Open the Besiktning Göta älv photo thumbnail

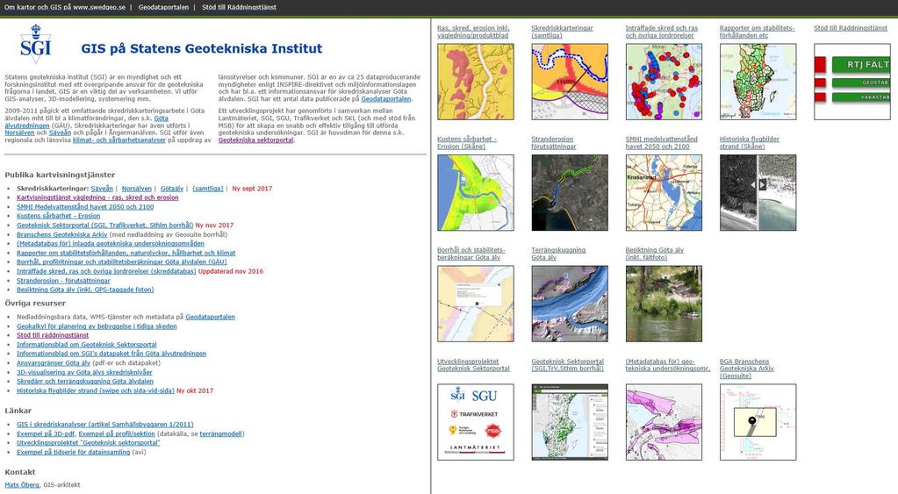[664, 304]
